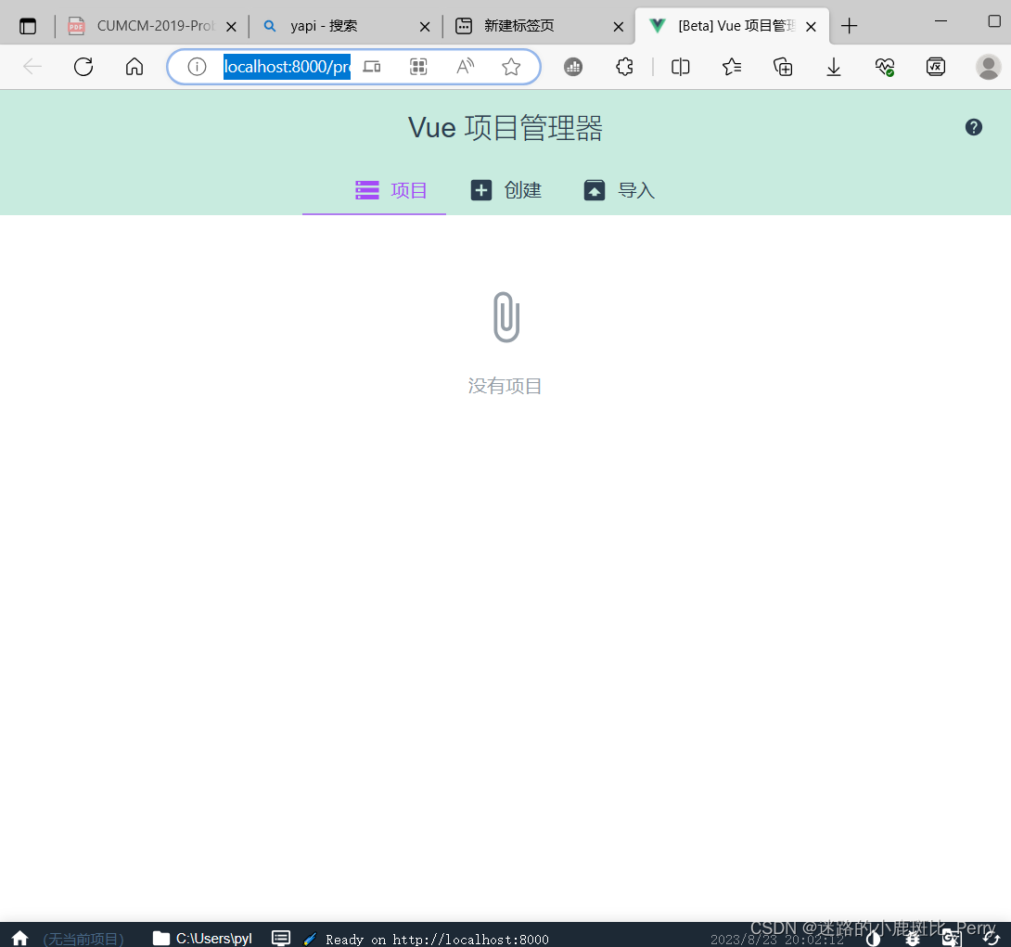Toggle dark mode icon in status bar

pos(874,939)
